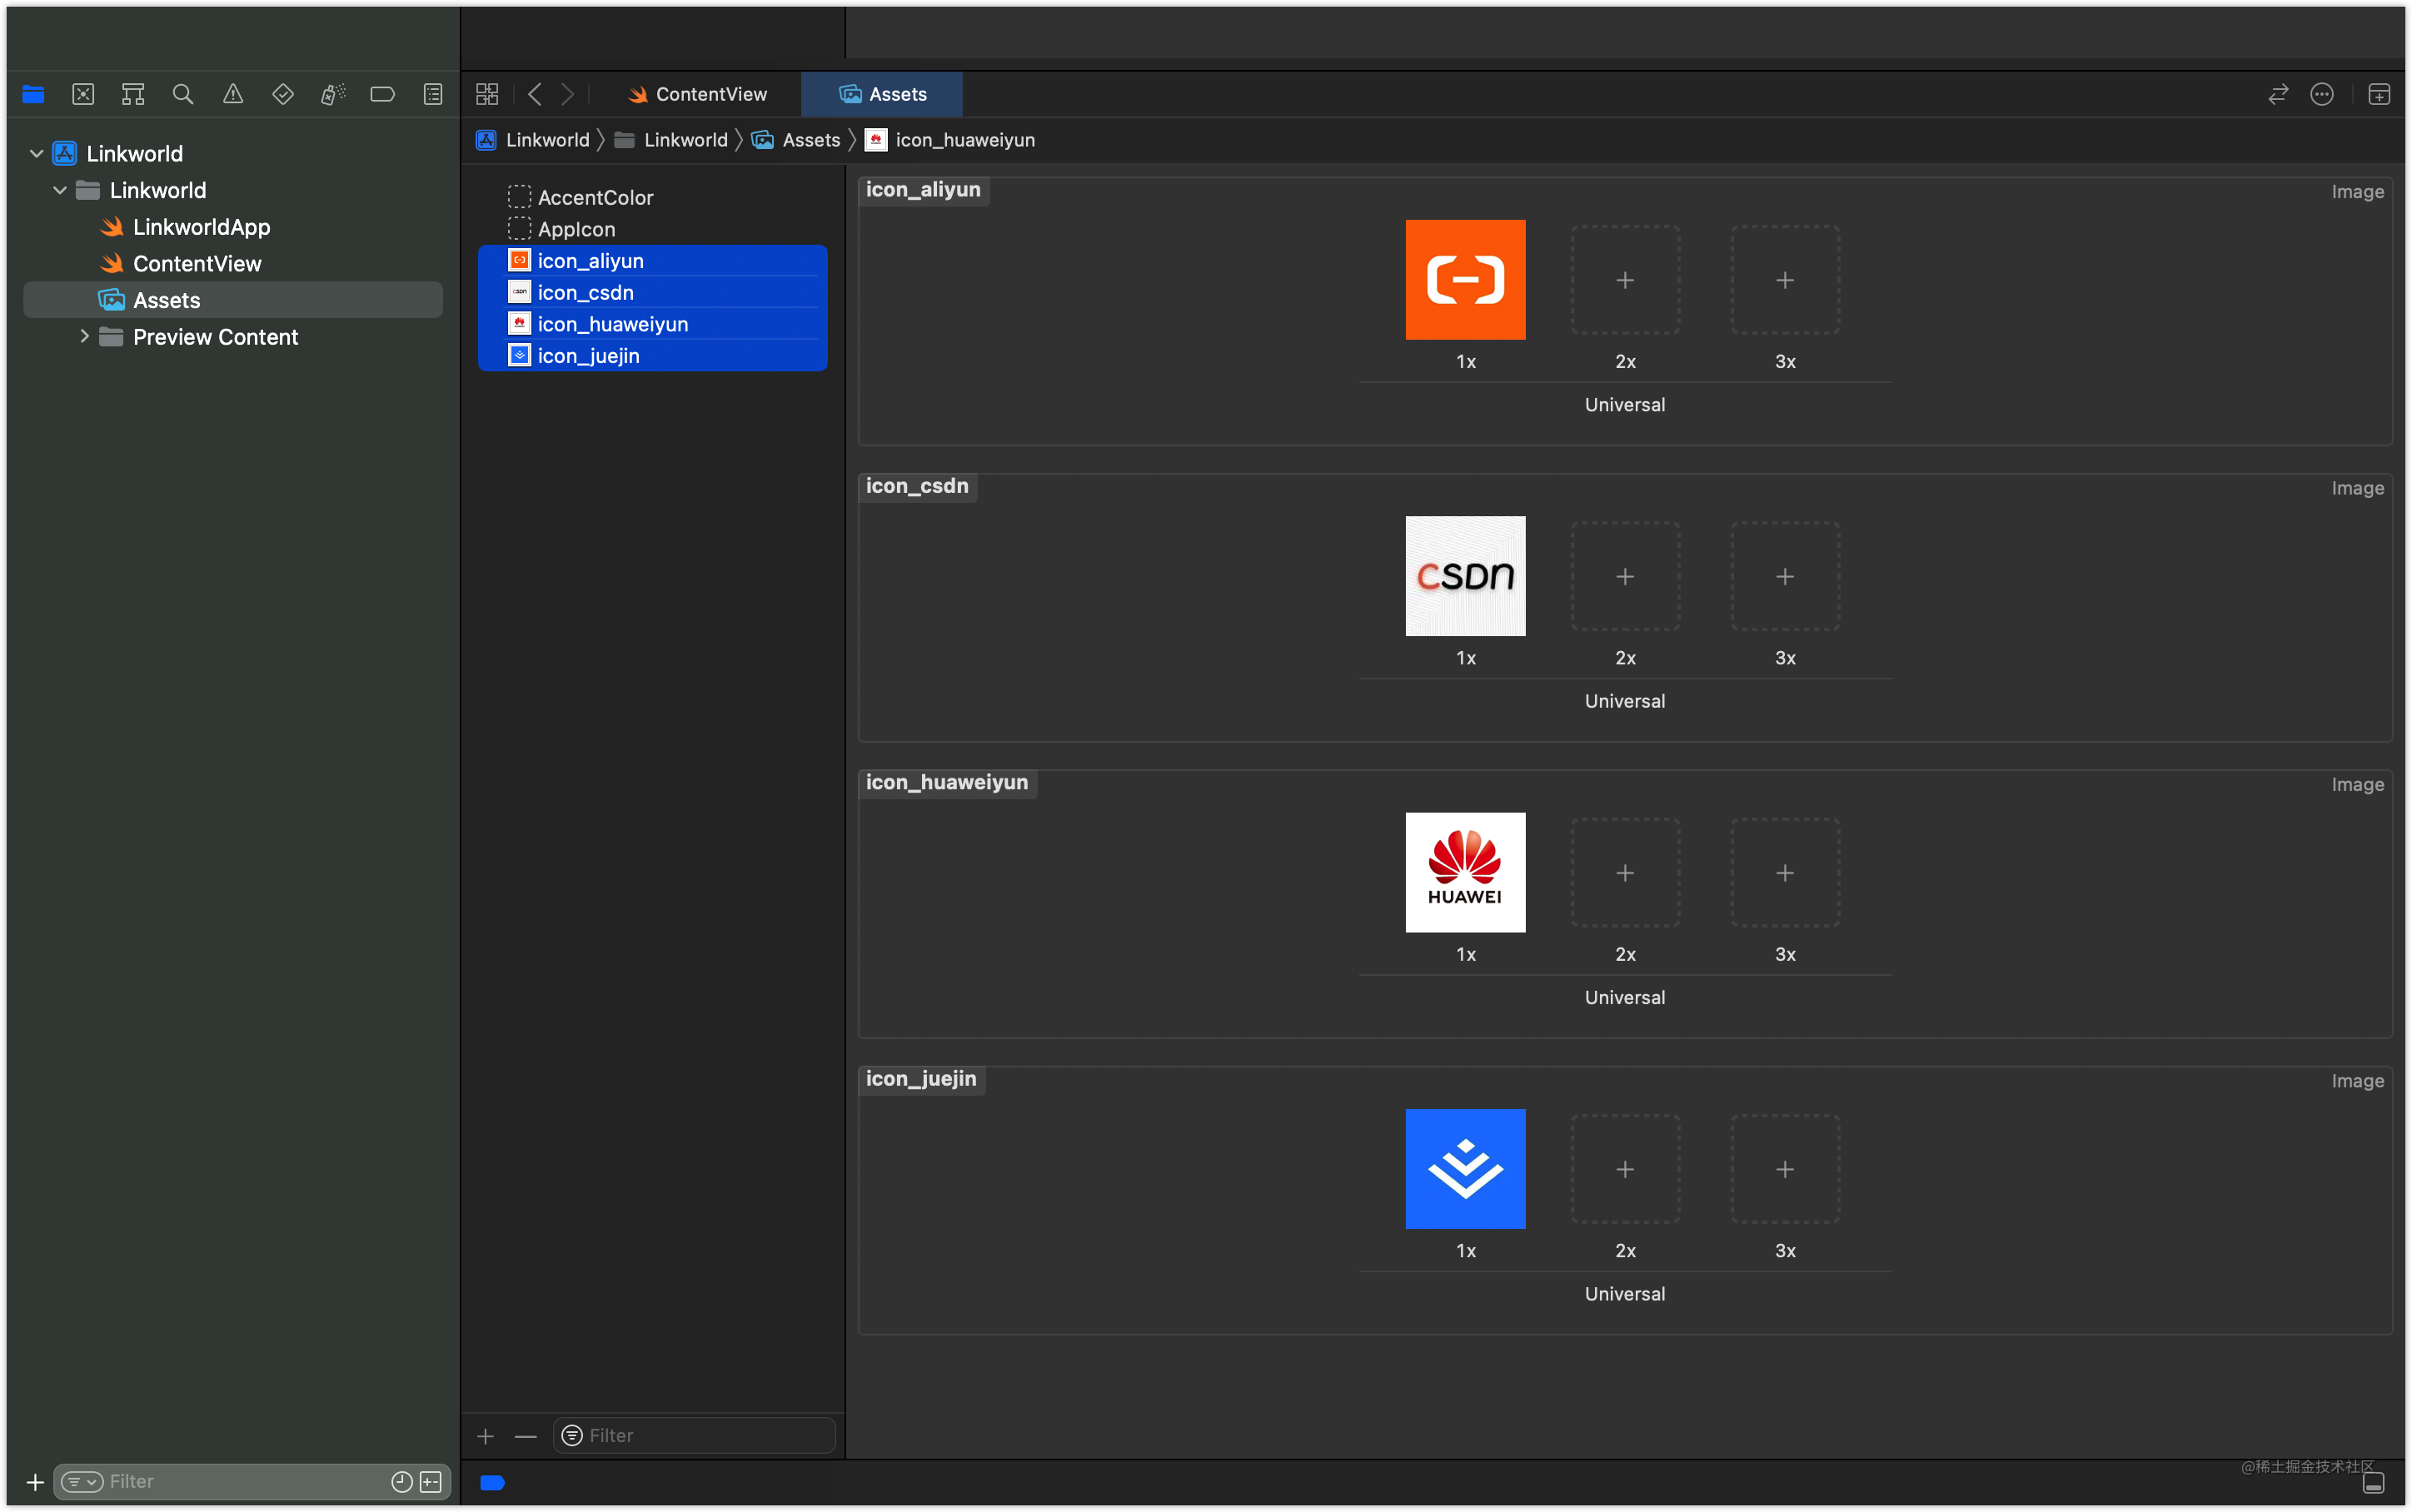The height and width of the screenshot is (1512, 2412).
Task: Open the Issue navigator warning icon
Action: [233, 94]
